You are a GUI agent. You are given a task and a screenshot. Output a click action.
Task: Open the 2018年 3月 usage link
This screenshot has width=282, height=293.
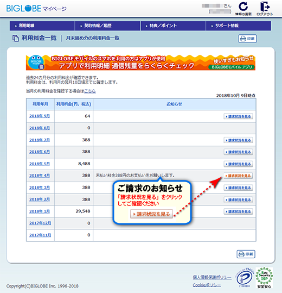(40, 188)
